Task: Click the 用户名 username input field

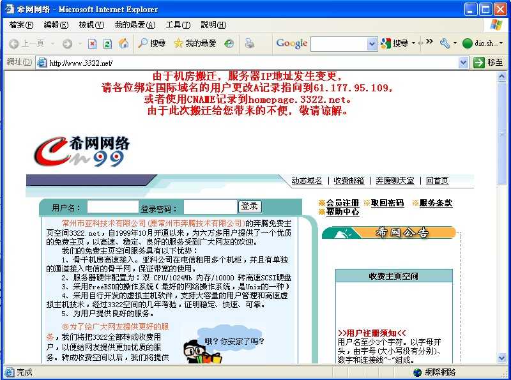Action: 113,207
